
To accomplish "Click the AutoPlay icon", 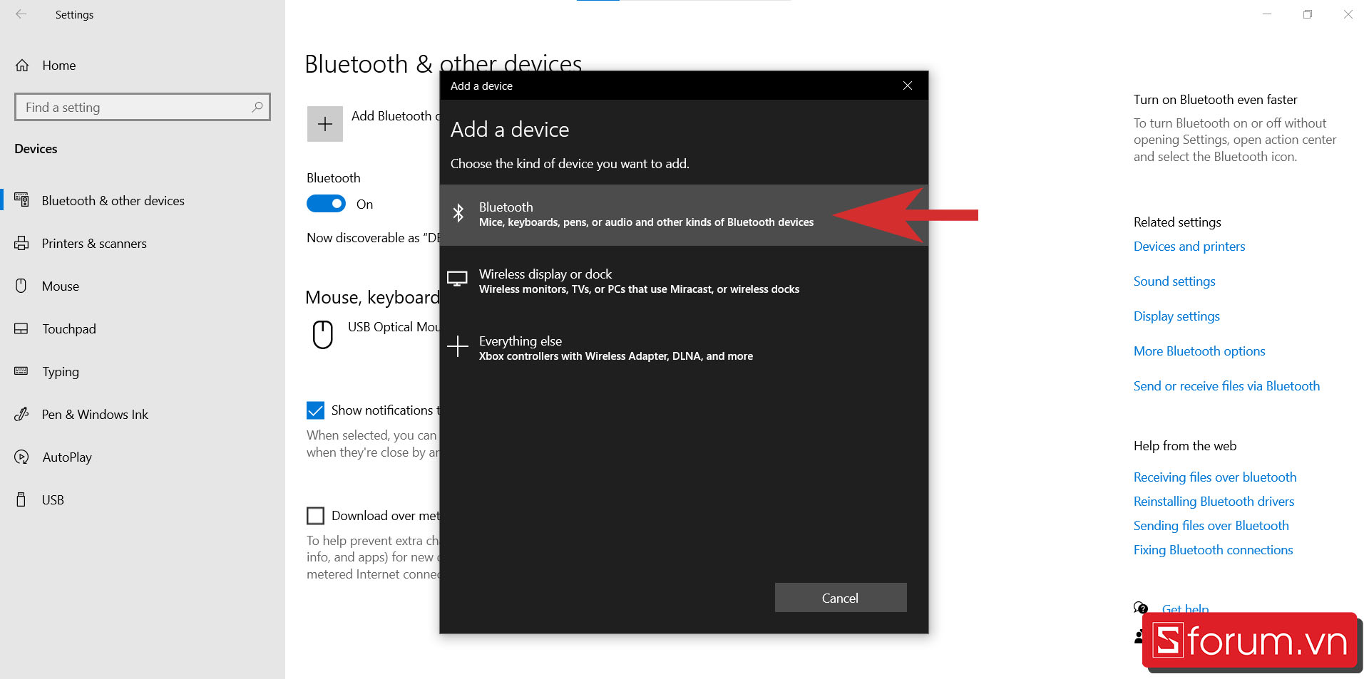I will point(21,457).
